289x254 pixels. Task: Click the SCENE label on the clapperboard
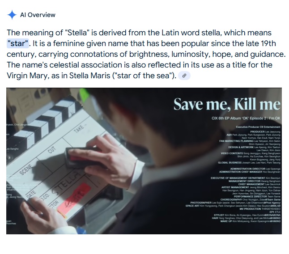pyautogui.click(x=26, y=170)
